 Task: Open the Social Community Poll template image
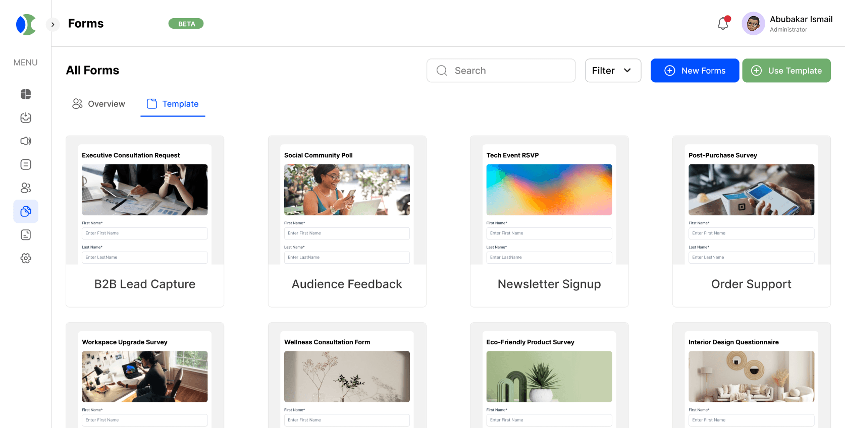(347, 190)
